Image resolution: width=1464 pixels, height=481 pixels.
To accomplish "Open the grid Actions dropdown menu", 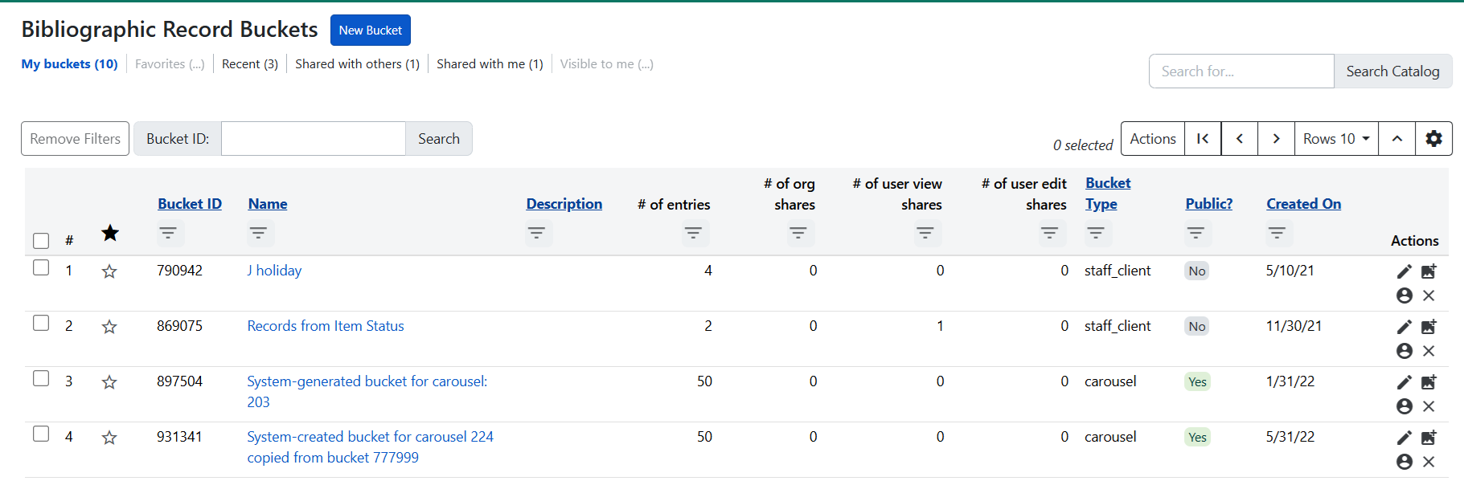I will [1152, 139].
